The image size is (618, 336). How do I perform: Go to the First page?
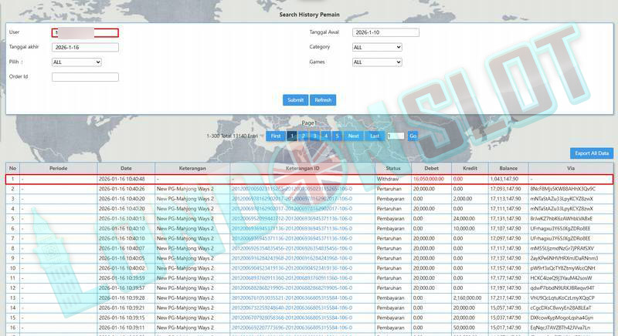[x=275, y=136]
